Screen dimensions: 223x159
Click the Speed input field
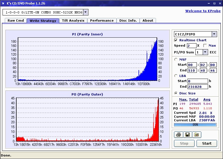coord(191,46)
